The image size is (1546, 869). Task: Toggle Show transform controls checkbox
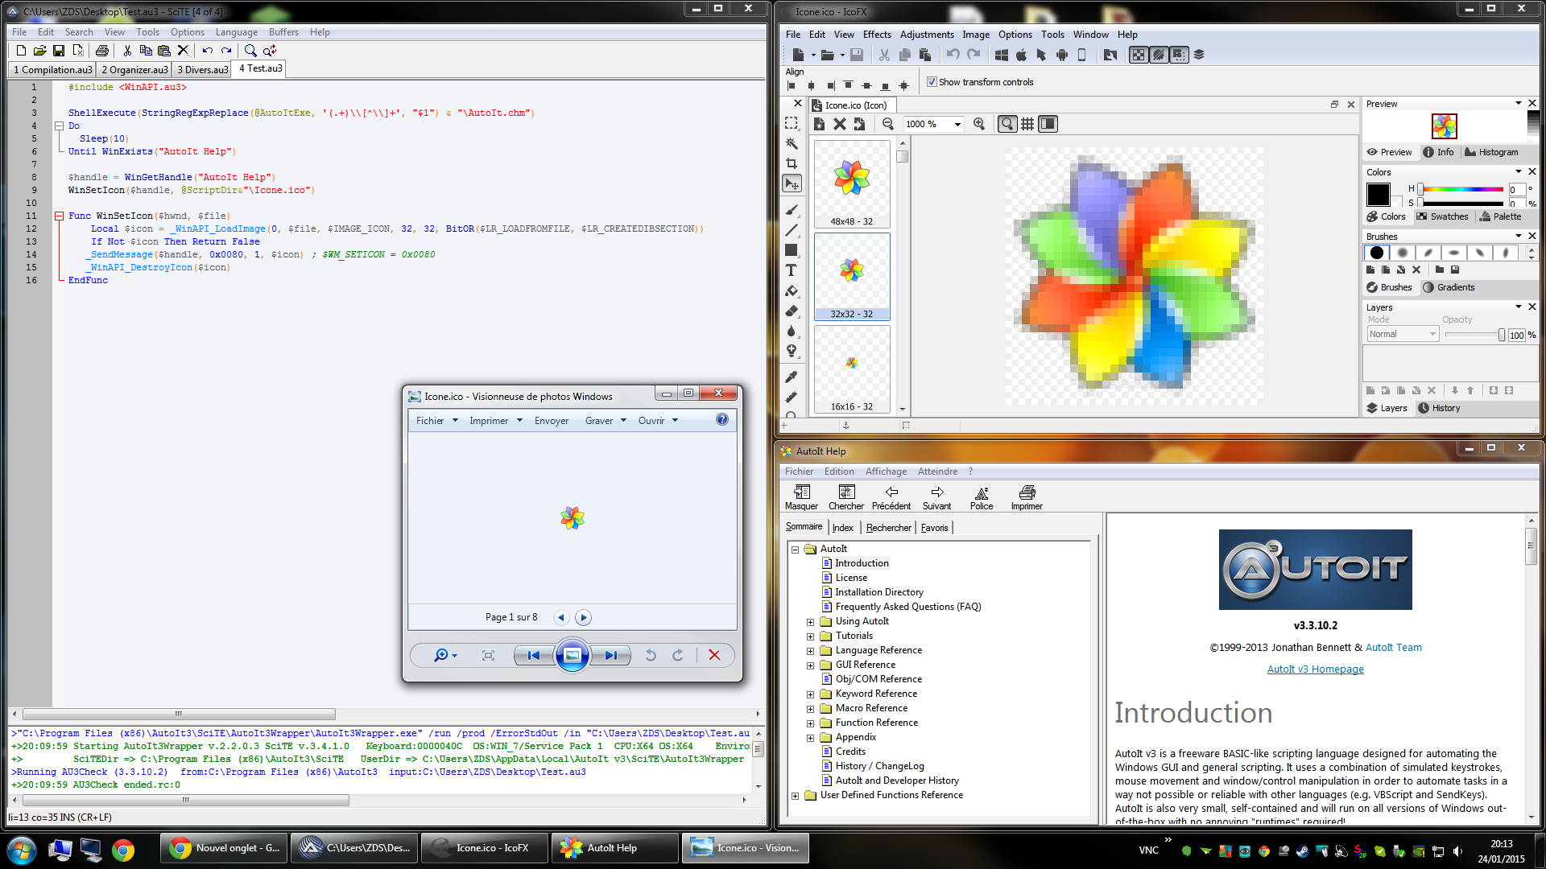click(x=932, y=82)
